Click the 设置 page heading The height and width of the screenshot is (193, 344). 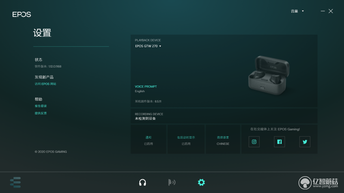pos(42,33)
